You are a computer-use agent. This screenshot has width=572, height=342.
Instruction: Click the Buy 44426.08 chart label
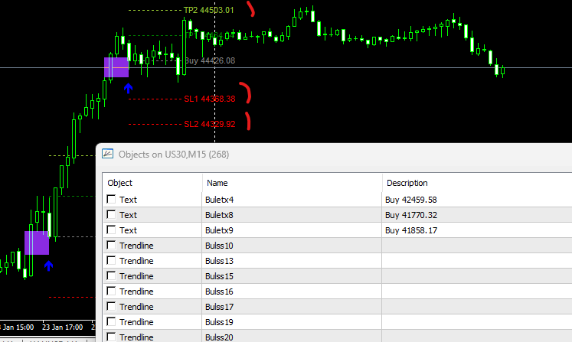coord(210,60)
